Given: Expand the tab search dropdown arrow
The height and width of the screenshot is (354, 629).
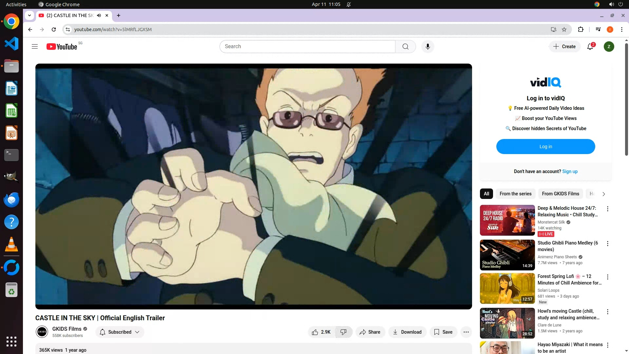Looking at the screenshot, I should click(29, 15).
